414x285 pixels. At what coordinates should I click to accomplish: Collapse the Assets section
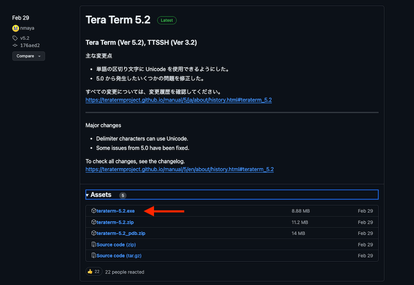232,194
